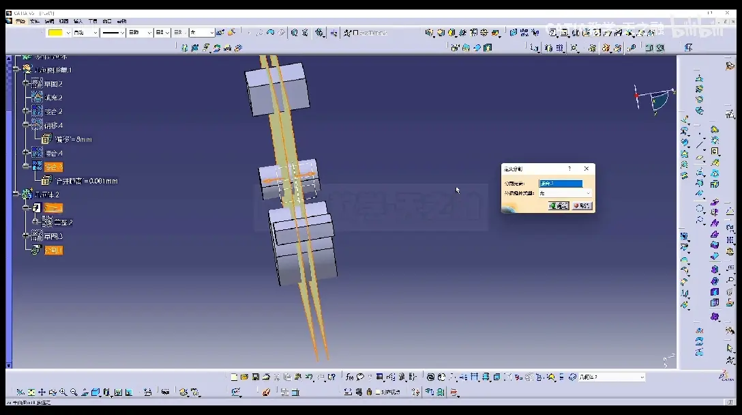
Task: Click the formula f(x) icon
Action: click(350, 377)
